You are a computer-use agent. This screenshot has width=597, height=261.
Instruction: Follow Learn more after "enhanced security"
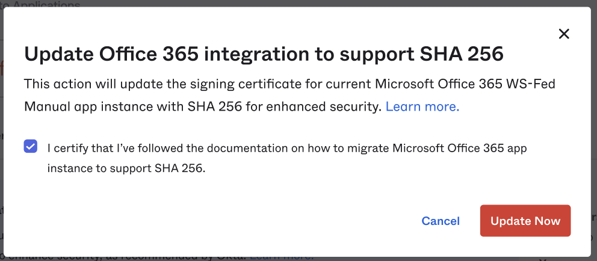(422, 106)
